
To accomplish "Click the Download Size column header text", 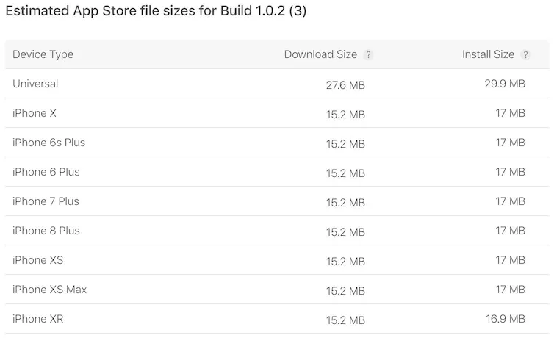I will point(320,54).
